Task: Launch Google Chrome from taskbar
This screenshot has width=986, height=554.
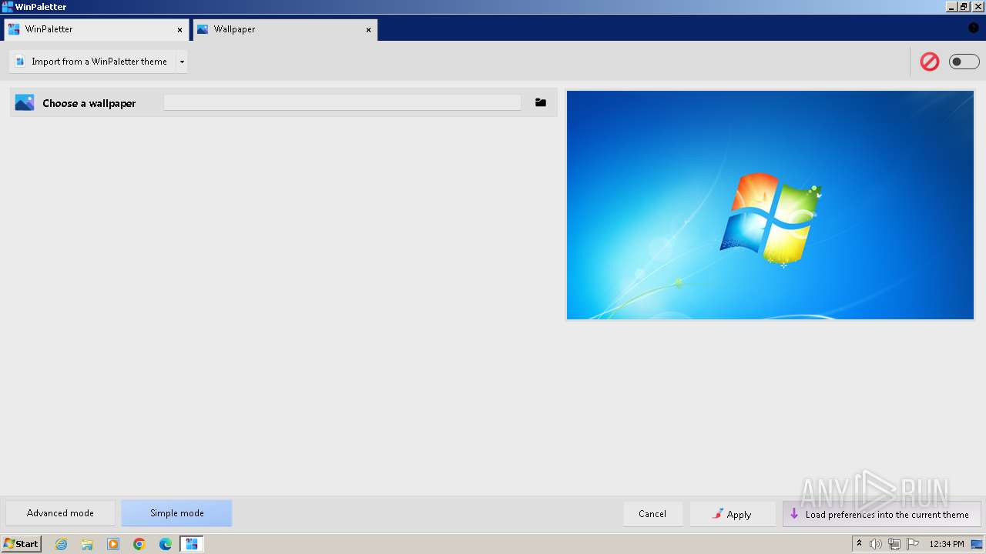Action: 139,544
